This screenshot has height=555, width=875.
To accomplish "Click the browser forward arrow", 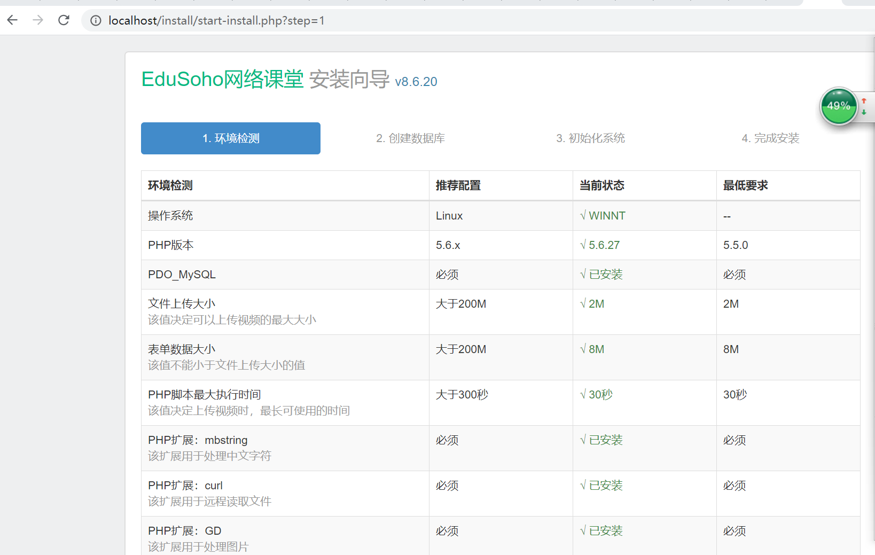I will pyautogui.click(x=38, y=20).
